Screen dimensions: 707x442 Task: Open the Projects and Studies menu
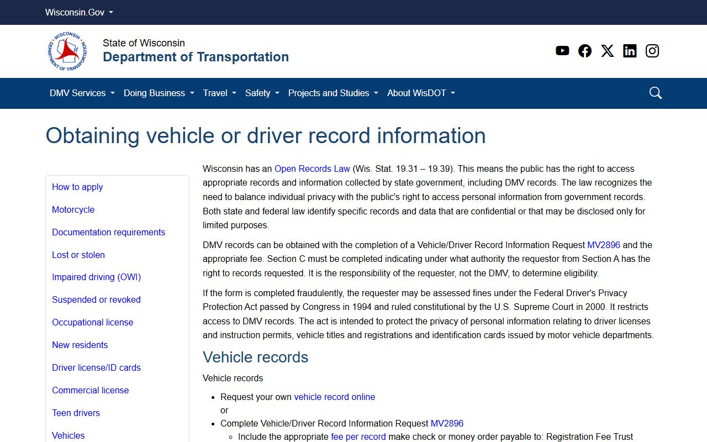click(x=333, y=93)
